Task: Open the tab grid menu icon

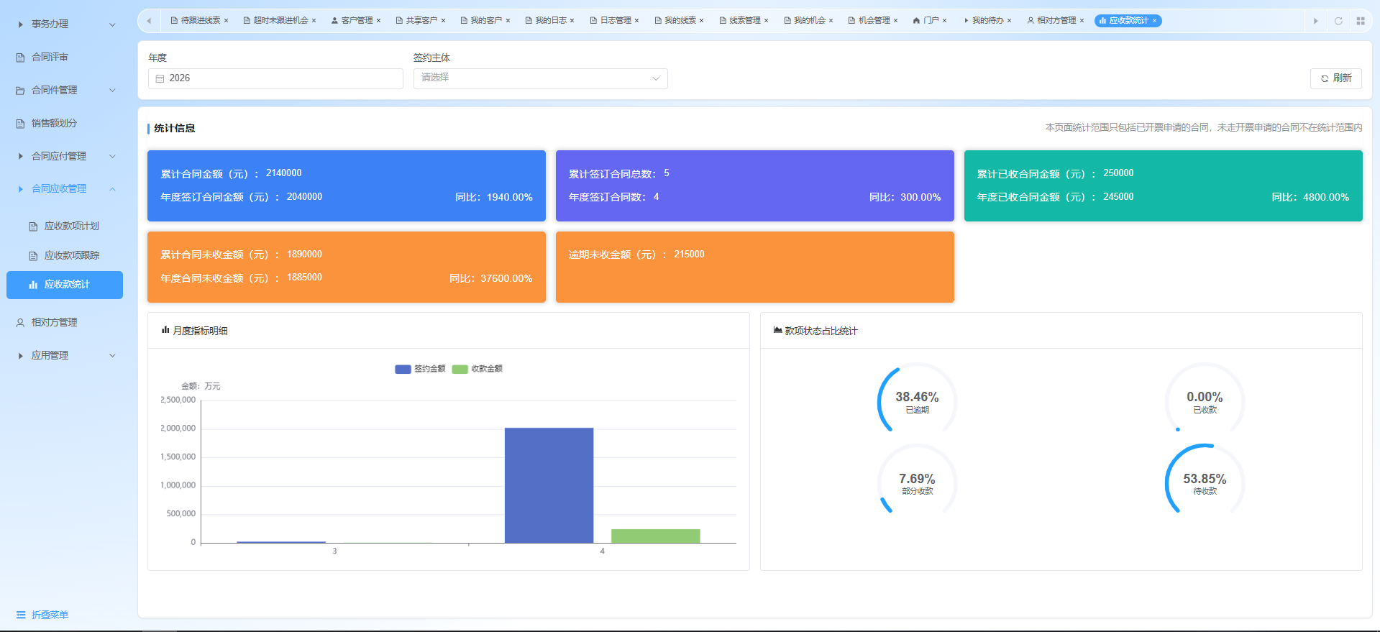Action: tap(1361, 21)
